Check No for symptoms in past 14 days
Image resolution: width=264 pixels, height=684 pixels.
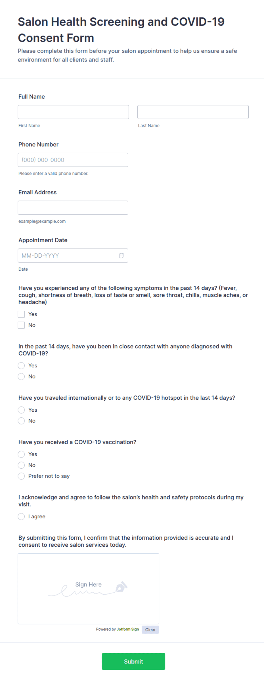pos(21,325)
